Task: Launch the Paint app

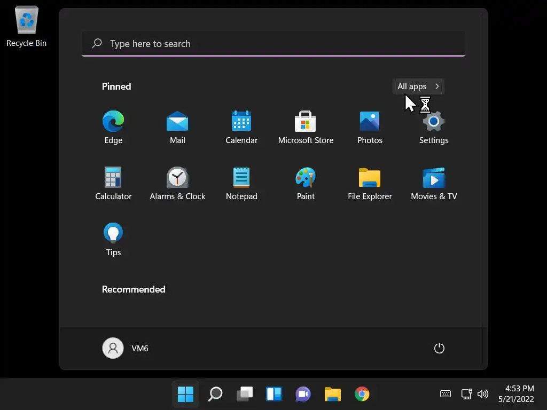Action: [306, 184]
